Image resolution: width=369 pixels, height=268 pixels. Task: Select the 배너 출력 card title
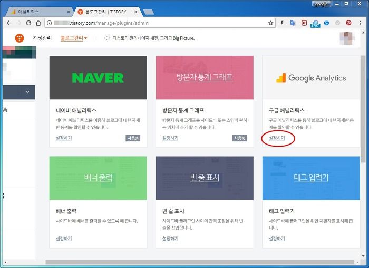click(66, 211)
